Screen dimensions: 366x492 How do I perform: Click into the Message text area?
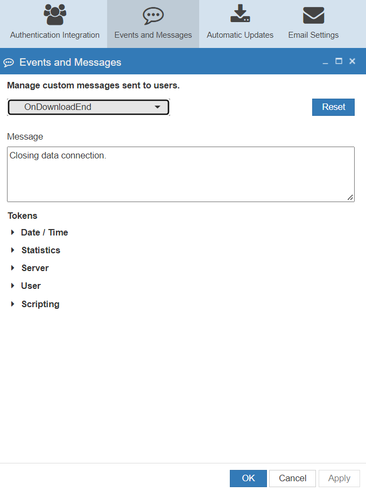point(181,174)
